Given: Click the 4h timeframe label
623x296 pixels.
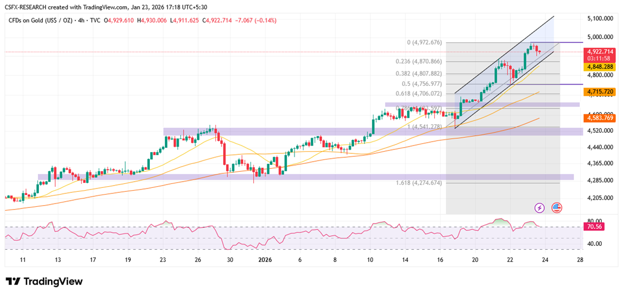Looking at the screenshot, I should tap(81, 20).
